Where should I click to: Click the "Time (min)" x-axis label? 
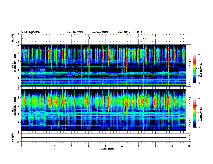108,149
